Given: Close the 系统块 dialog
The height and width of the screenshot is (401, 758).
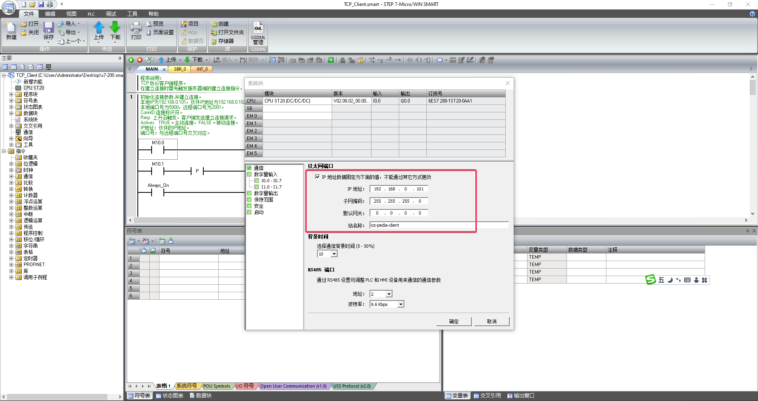Looking at the screenshot, I should [x=508, y=83].
